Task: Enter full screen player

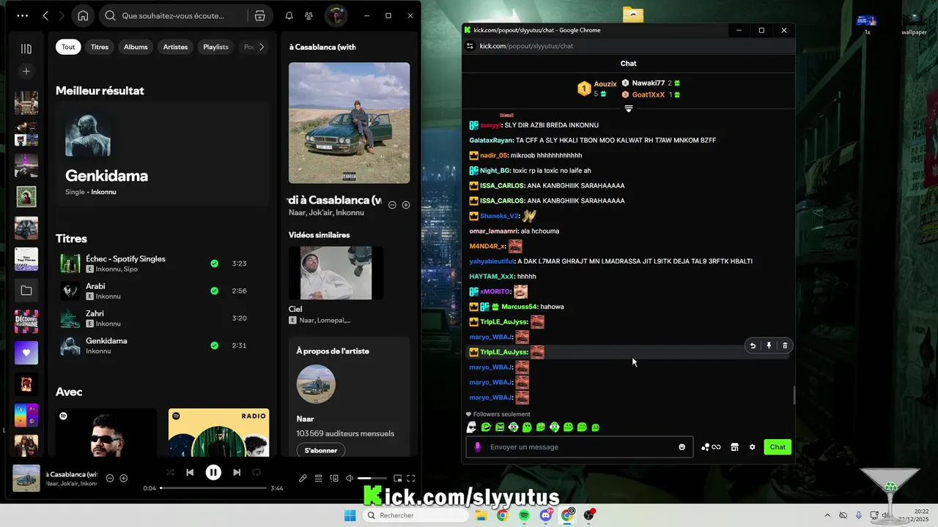Action: tap(411, 479)
